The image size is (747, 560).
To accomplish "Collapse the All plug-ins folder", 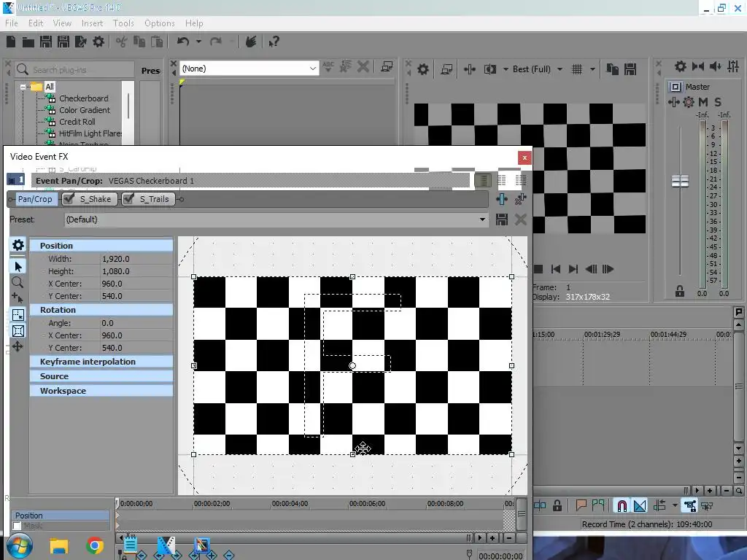I will coord(23,87).
